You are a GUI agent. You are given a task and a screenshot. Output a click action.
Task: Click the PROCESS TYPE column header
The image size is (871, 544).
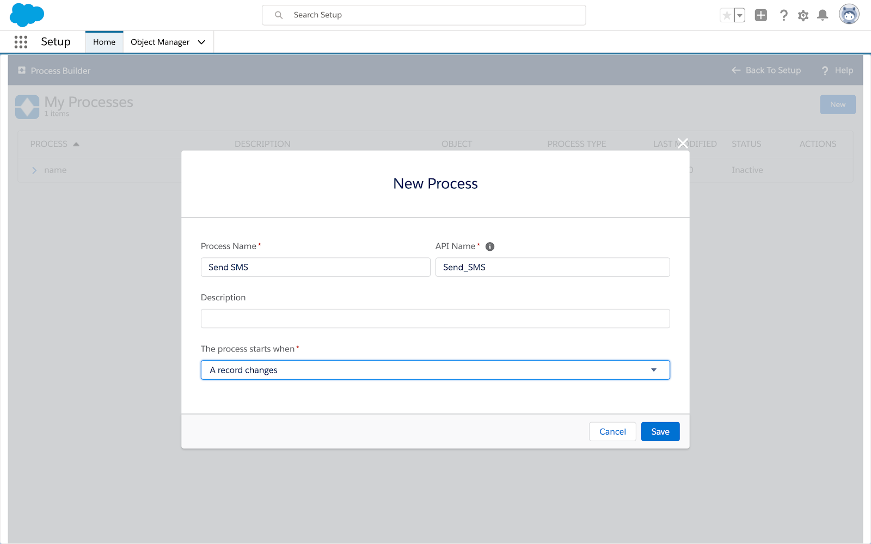pos(576,144)
